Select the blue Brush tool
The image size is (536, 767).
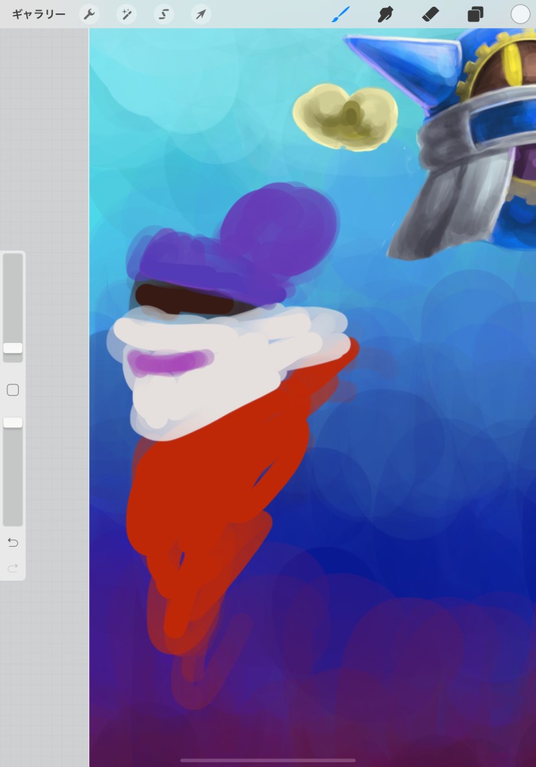(341, 14)
